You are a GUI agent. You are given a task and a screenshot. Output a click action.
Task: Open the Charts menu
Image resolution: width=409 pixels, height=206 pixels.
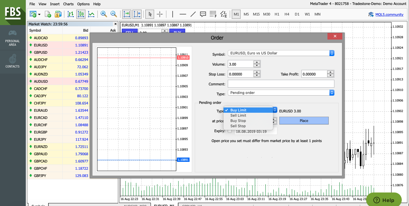(68, 4)
